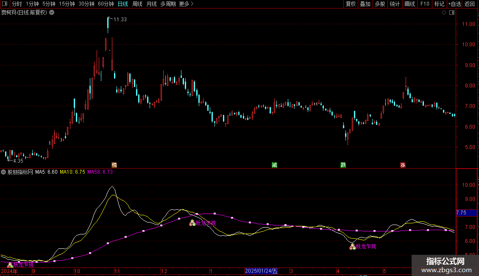Select the 5分钟 period tab

tap(49, 4)
